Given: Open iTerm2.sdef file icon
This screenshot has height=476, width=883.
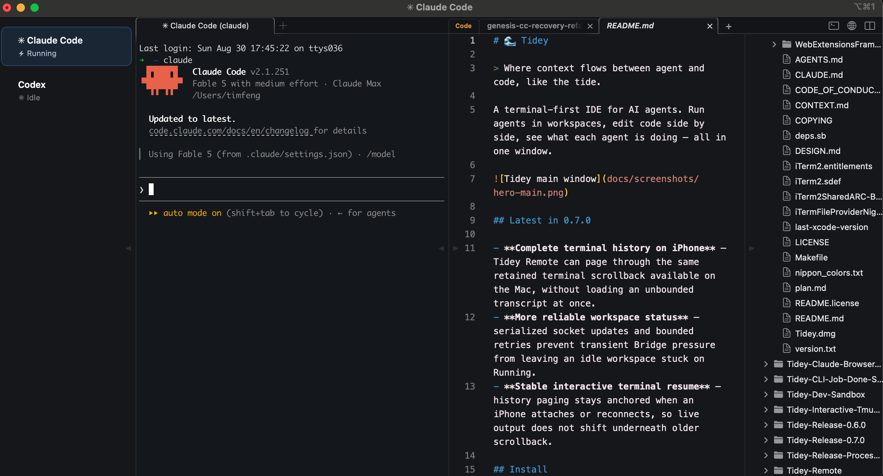Looking at the screenshot, I should (787, 181).
